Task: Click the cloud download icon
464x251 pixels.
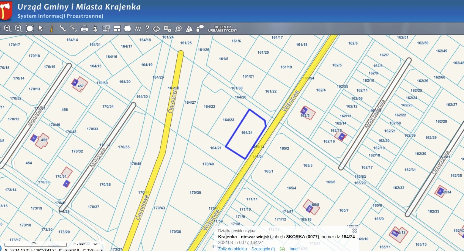Action: 156,29
